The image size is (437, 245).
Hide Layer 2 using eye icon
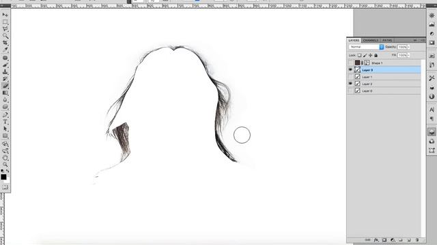click(x=350, y=84)
